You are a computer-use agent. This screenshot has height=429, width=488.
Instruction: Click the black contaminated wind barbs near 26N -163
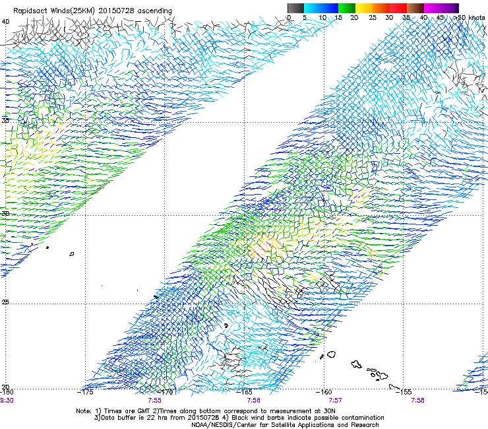(269, 288)
